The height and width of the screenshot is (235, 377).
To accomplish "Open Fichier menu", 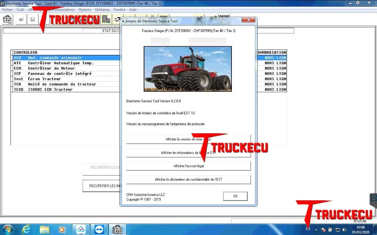I will [x=7, y=10].
